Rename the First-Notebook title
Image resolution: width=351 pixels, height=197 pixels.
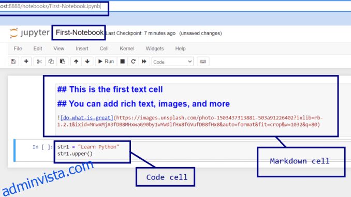[80, 33]
